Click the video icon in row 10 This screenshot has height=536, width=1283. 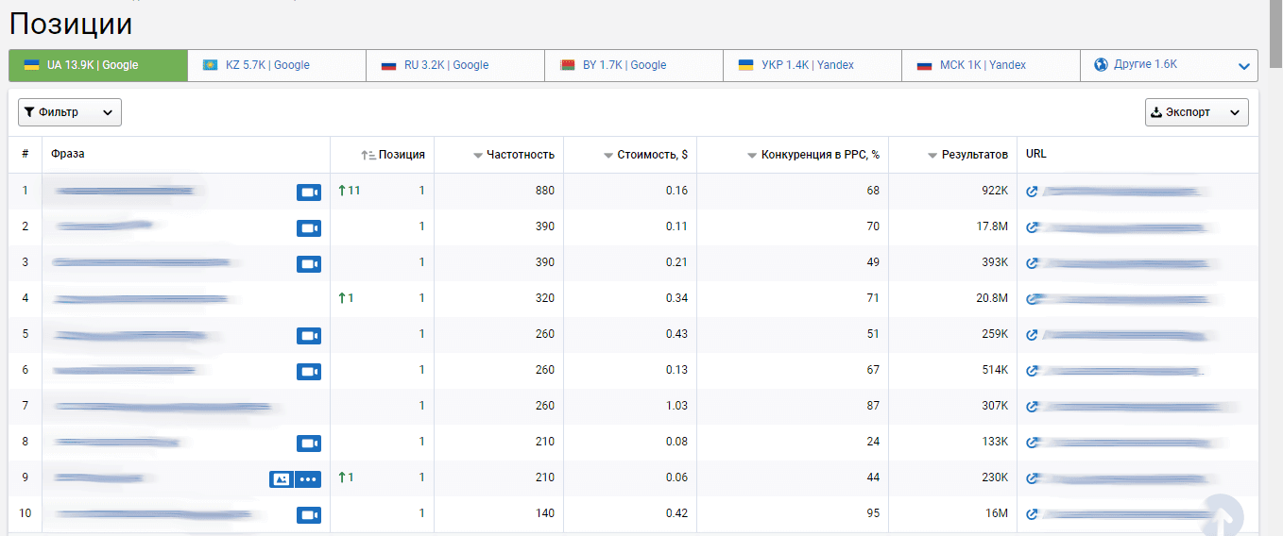click(x=309, y=514)
